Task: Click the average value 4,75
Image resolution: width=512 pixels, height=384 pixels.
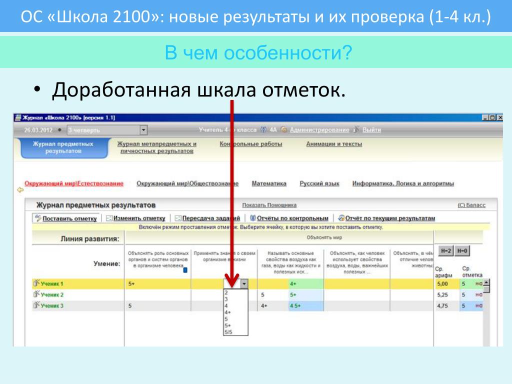Action: coord(442,306)
